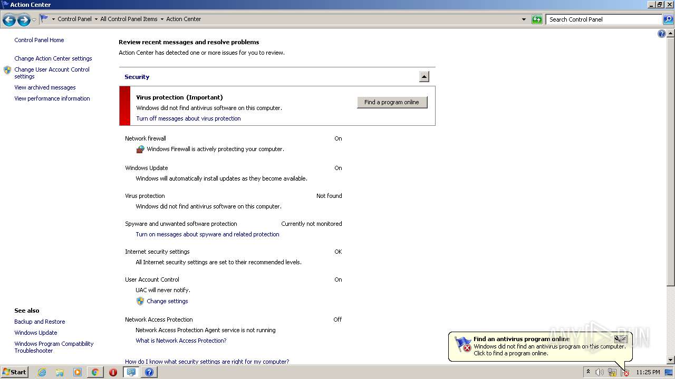The height and width of the screenshot is (379, 675).
Task: Expand the arrow after Control Panel breadcrumb
Action: [x=96, y=19]
